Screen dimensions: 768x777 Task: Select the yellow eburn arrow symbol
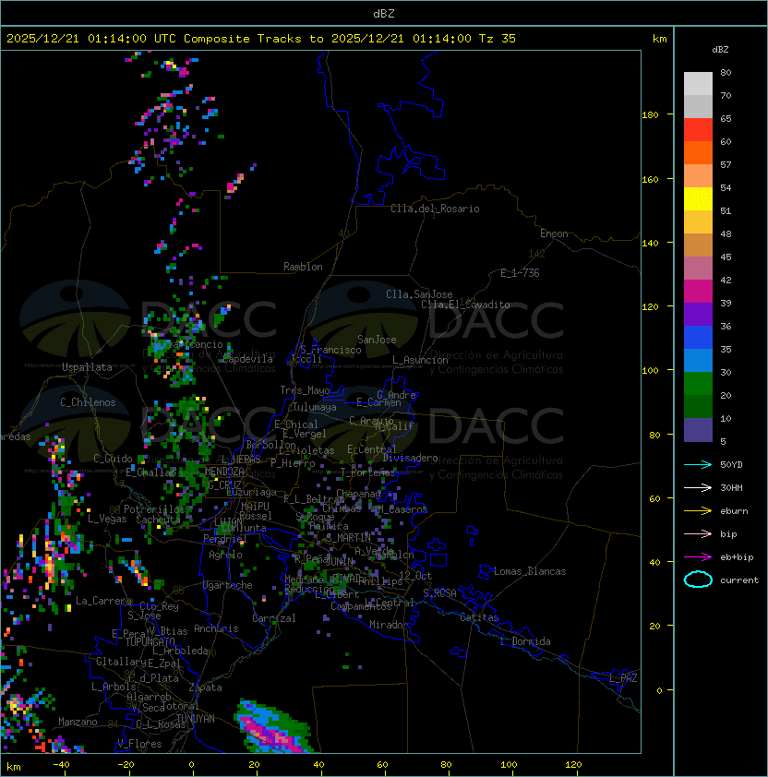click(698, 510)
